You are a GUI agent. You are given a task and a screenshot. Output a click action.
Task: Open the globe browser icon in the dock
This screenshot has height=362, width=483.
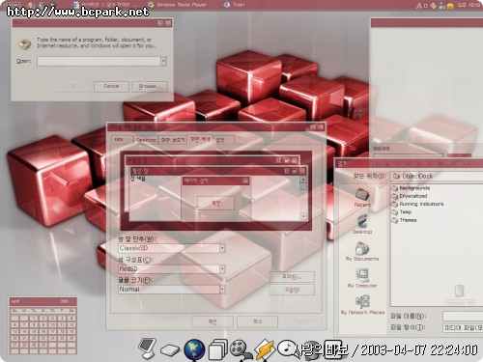click(x=194, y=349)
